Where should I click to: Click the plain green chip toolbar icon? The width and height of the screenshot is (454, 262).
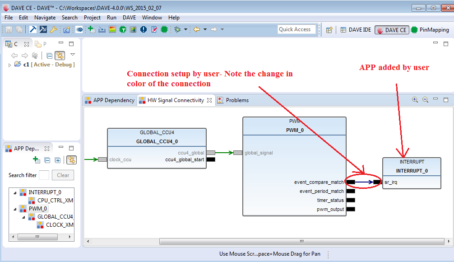(164, 29)
